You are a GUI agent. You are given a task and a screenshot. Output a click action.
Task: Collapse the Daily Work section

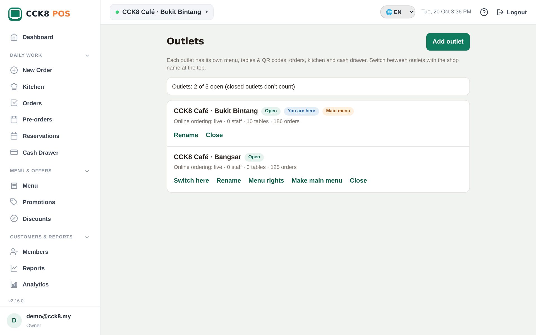tap(87, 56)
